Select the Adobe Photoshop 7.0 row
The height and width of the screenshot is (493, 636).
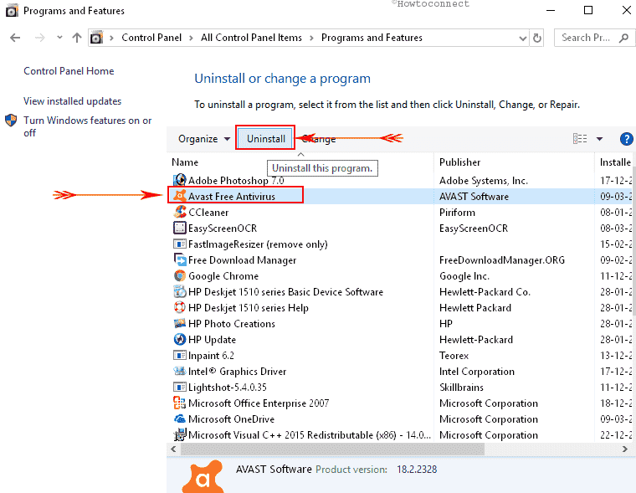click(399, 180)
